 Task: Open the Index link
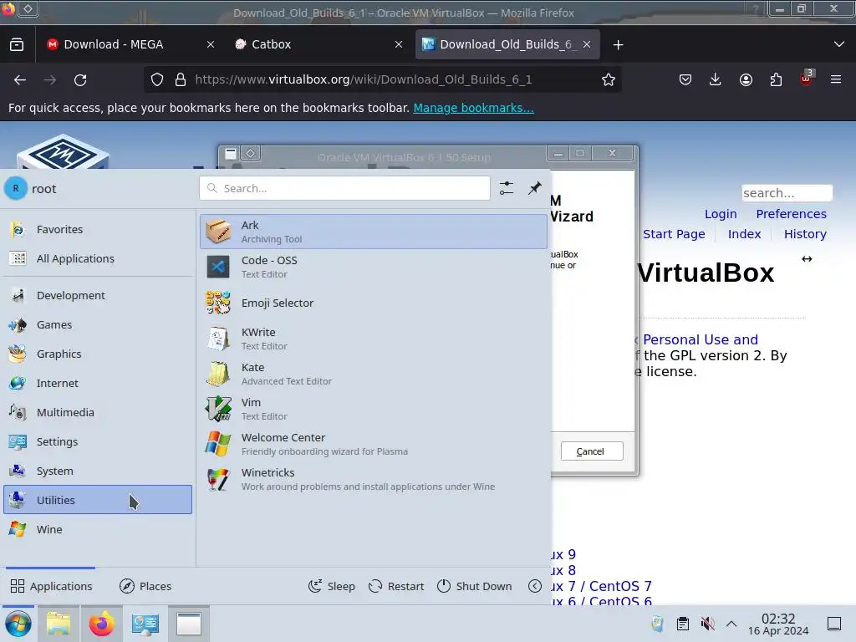(x=744, y=234)
